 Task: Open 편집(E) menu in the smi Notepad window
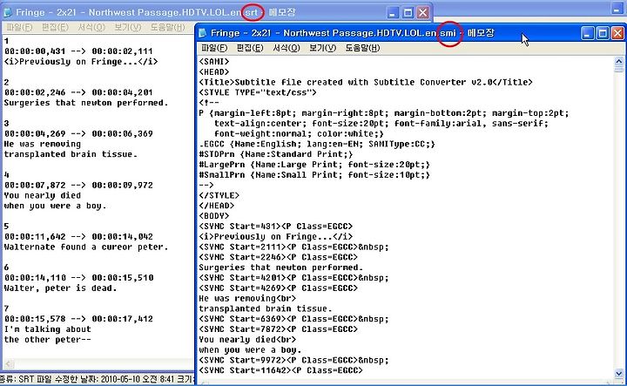pos(250,48)
